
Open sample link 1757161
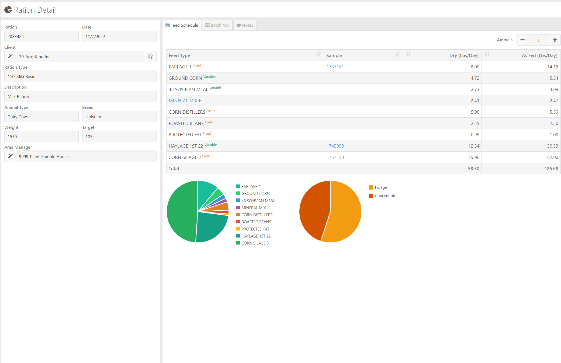coord(335,67)
